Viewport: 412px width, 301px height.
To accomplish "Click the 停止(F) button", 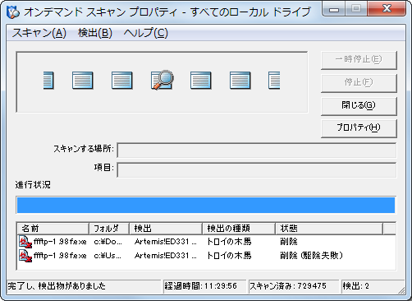I will (x=359, y=82).
